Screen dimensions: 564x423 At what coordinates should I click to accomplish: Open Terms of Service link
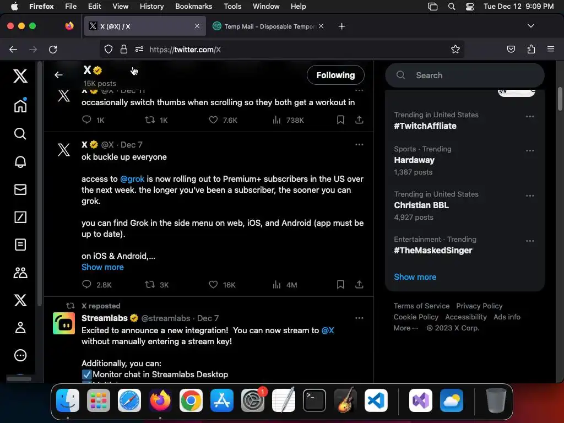click(421, 306)
